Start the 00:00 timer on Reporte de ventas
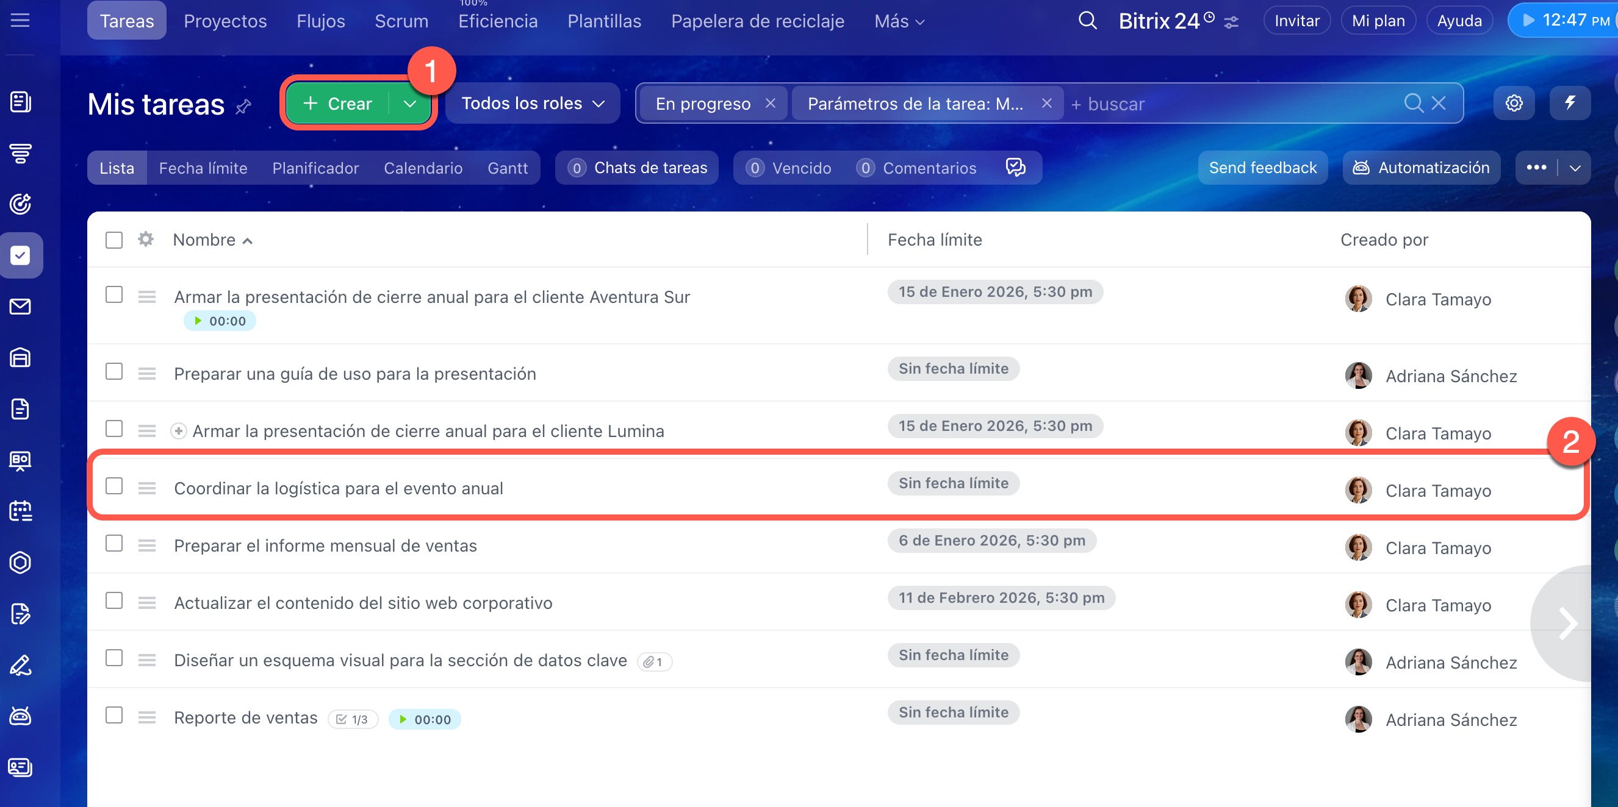 (403, 719)
